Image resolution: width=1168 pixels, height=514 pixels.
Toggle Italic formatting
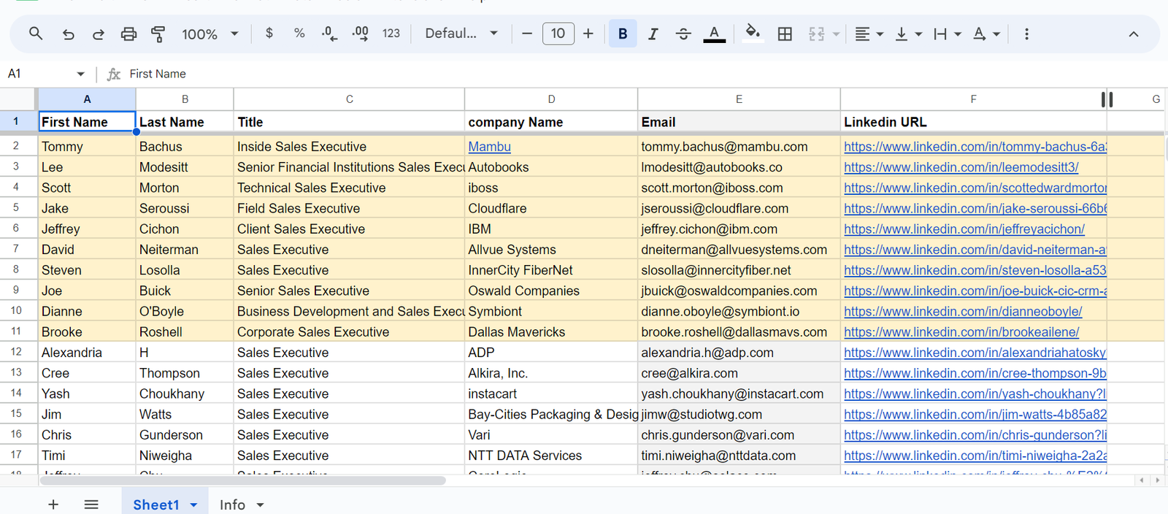tap(653, 34)
